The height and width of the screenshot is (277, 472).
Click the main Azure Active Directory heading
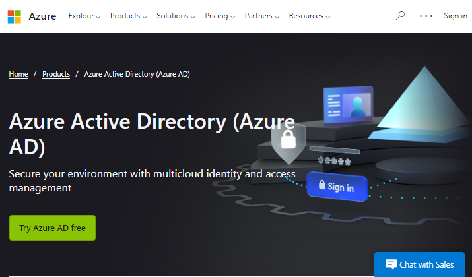[x=152, y=134]
